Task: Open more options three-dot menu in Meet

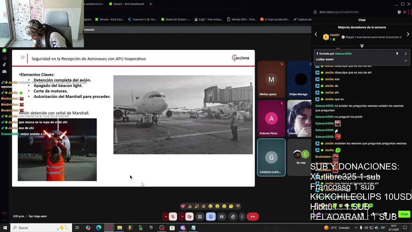Action: point(242,217)
